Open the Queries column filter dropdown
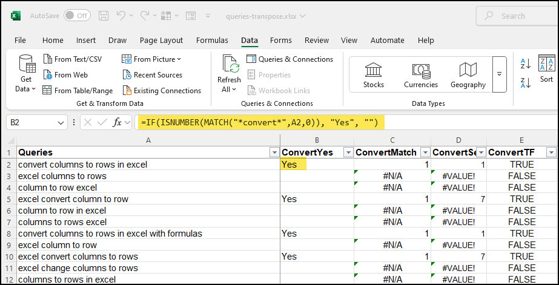The height and width of the screenshot is (285, 559). pyautogui.click(x=274, y=153)
